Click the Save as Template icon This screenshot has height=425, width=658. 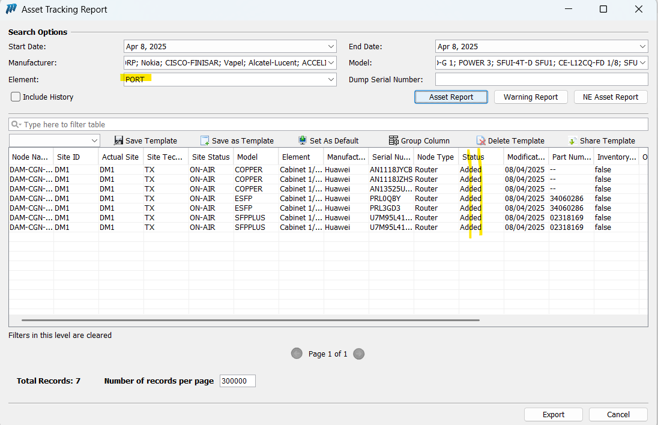(x=205, y=140)
